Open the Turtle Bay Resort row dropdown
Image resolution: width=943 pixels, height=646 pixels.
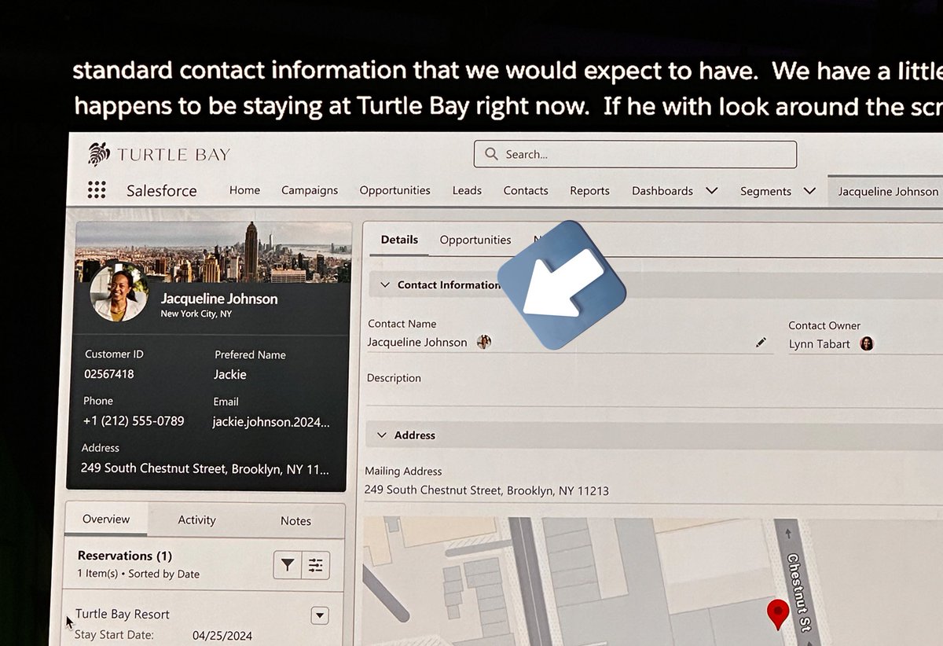(320, 615)
